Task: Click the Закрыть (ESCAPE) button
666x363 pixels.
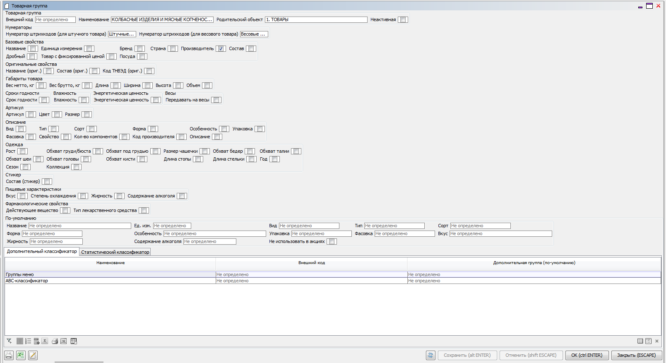Action: point(636,355)
